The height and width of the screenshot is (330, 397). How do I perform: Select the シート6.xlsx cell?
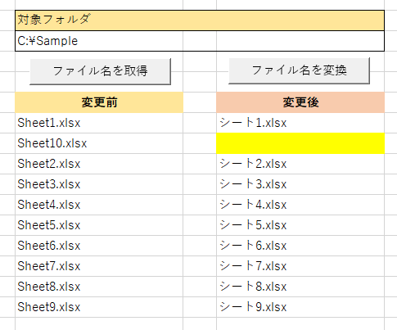pyautogui.click(x=300, y=246)
